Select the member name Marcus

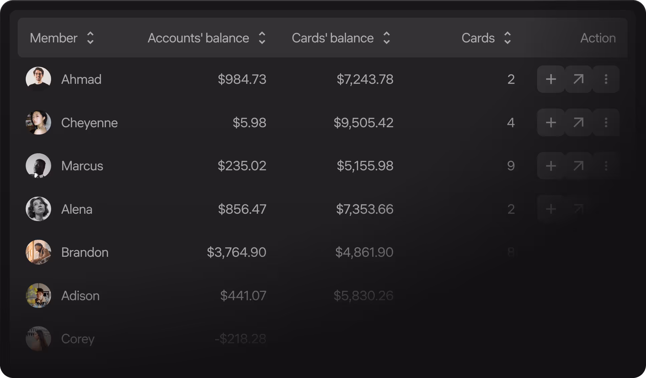point(82,166)
